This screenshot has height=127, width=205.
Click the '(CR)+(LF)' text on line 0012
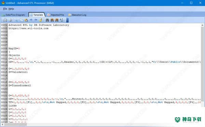coord(107,62)
